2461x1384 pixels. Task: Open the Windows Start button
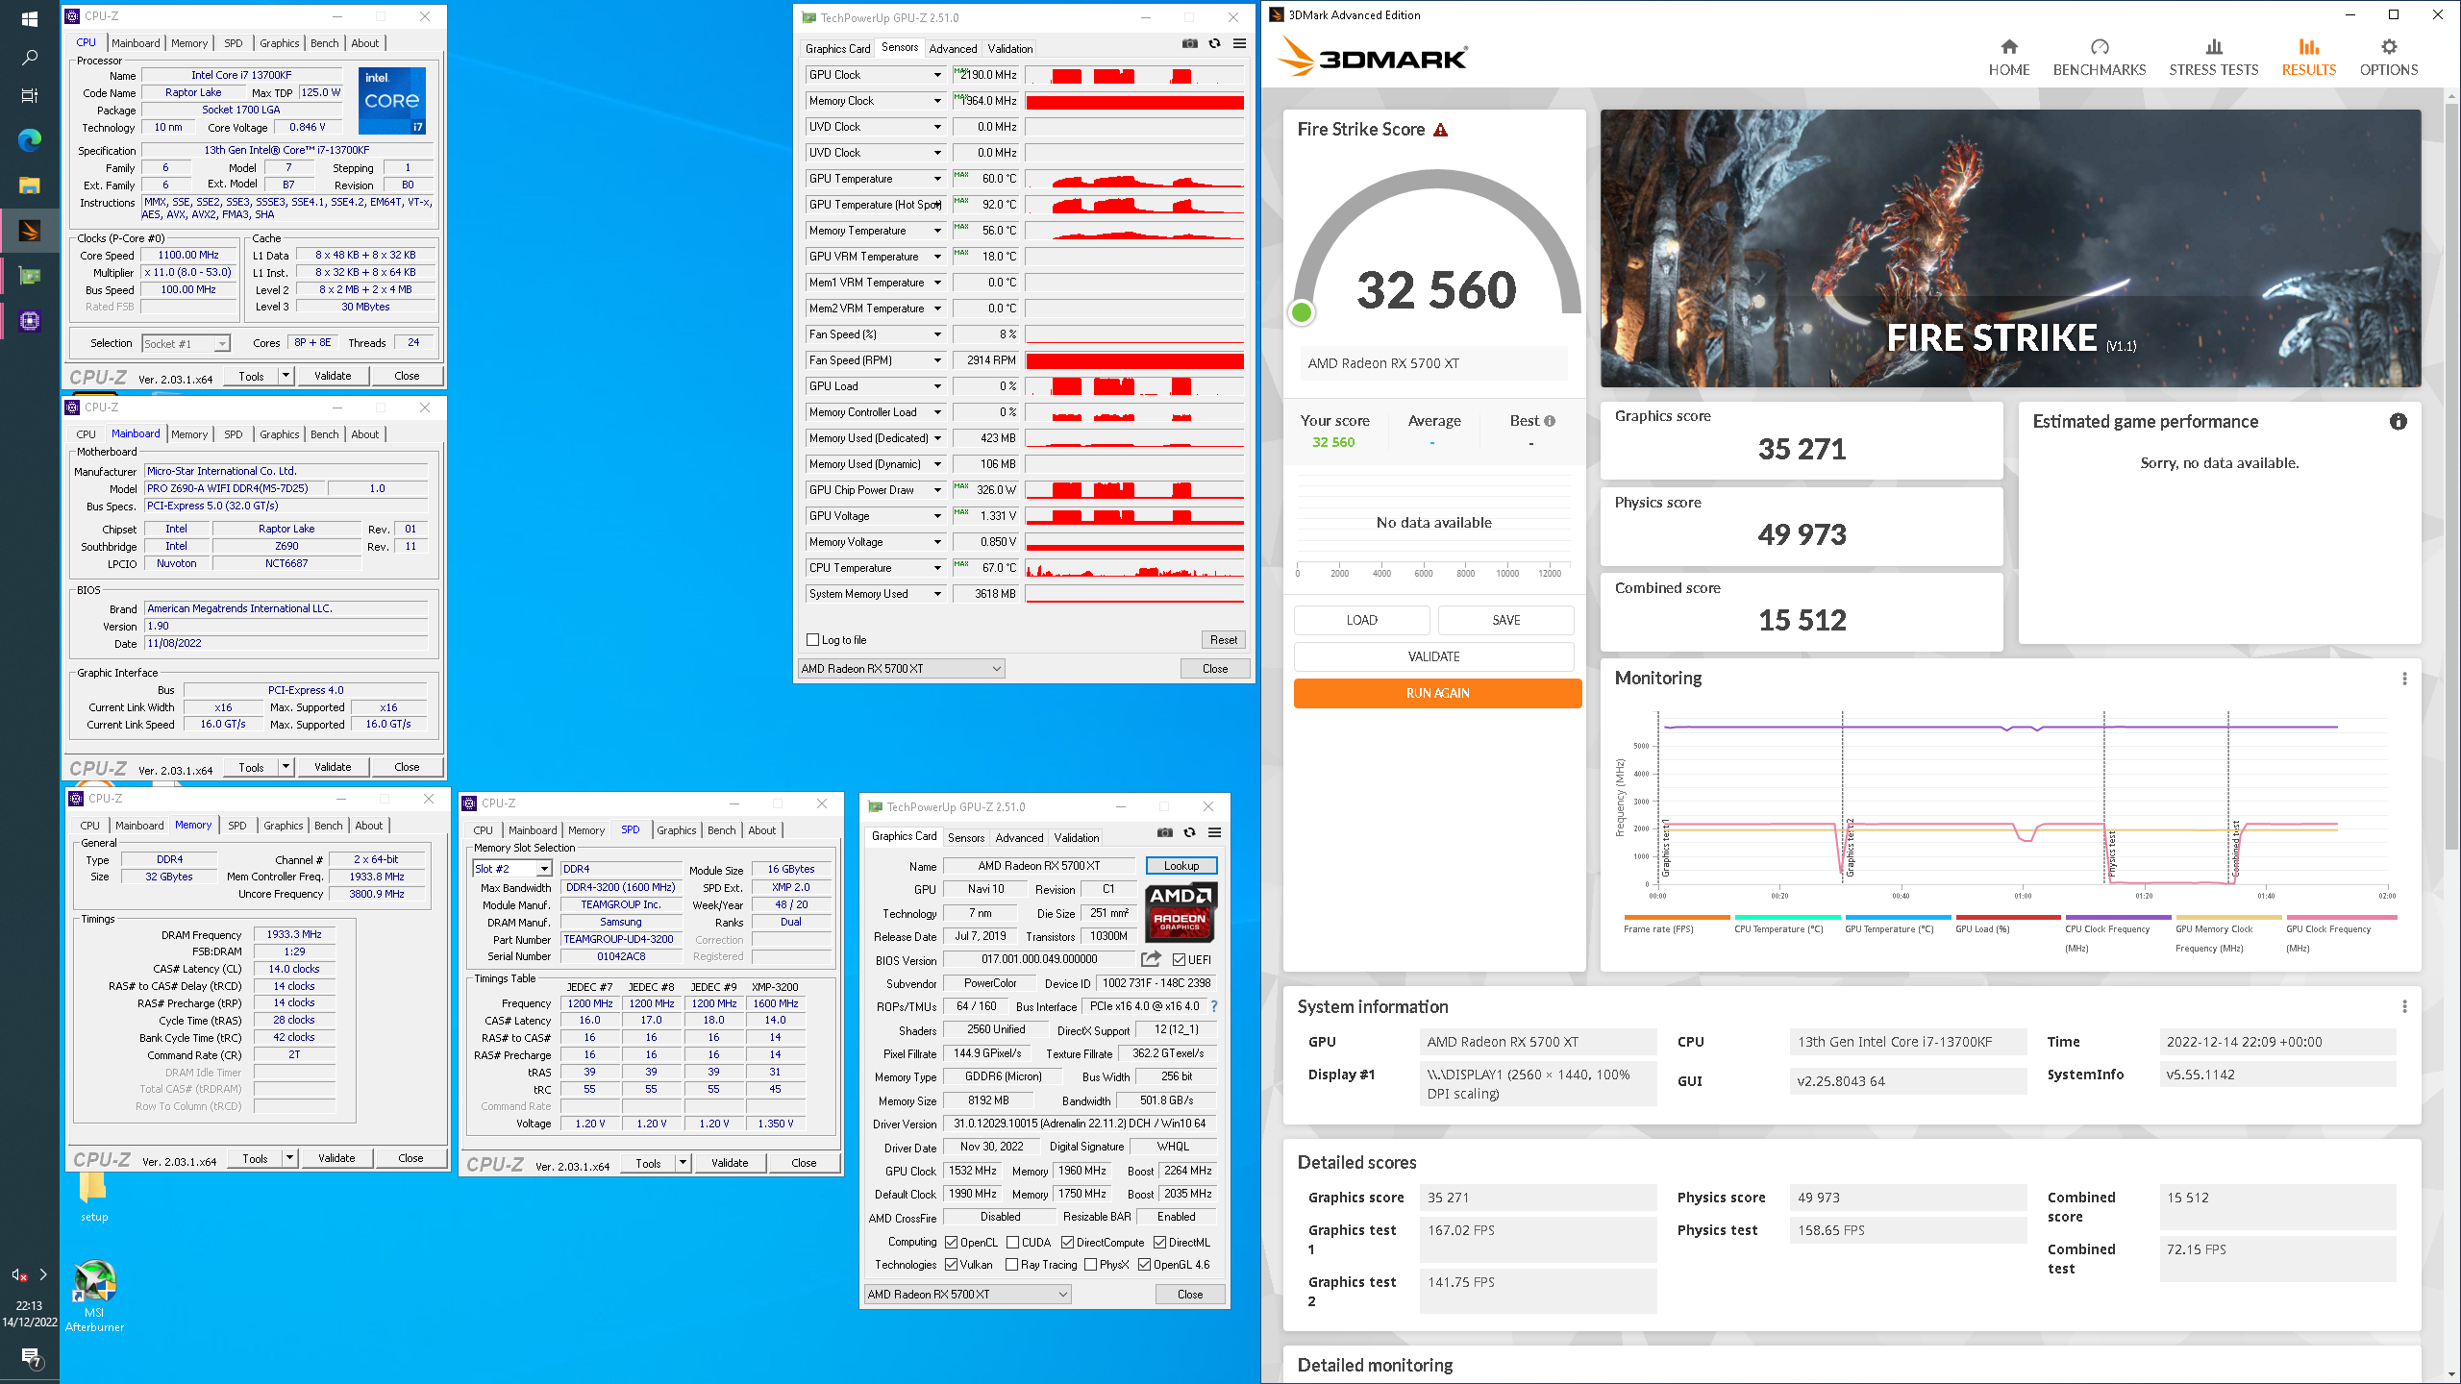click(29, 19)
